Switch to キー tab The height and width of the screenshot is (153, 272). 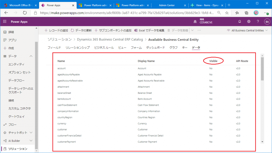coord(185,48)
